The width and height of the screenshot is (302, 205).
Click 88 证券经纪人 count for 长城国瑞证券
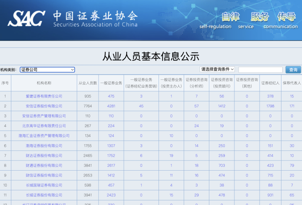coord(270,185)
